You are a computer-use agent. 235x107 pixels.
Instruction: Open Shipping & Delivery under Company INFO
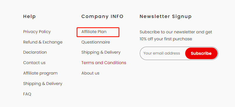101,52
